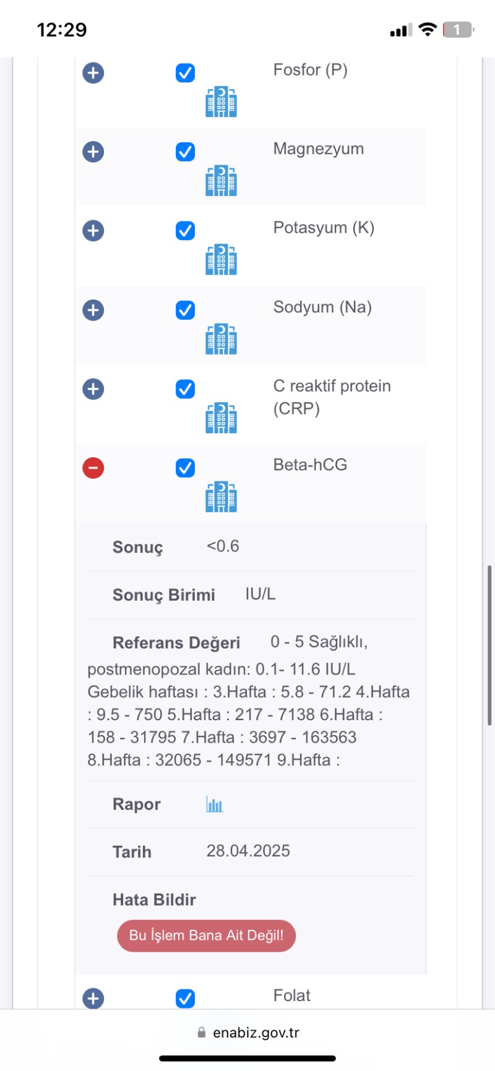
Task: Toggle the Magnezyum checkbox
Action: pyautogui.click(x=185, y=152)
